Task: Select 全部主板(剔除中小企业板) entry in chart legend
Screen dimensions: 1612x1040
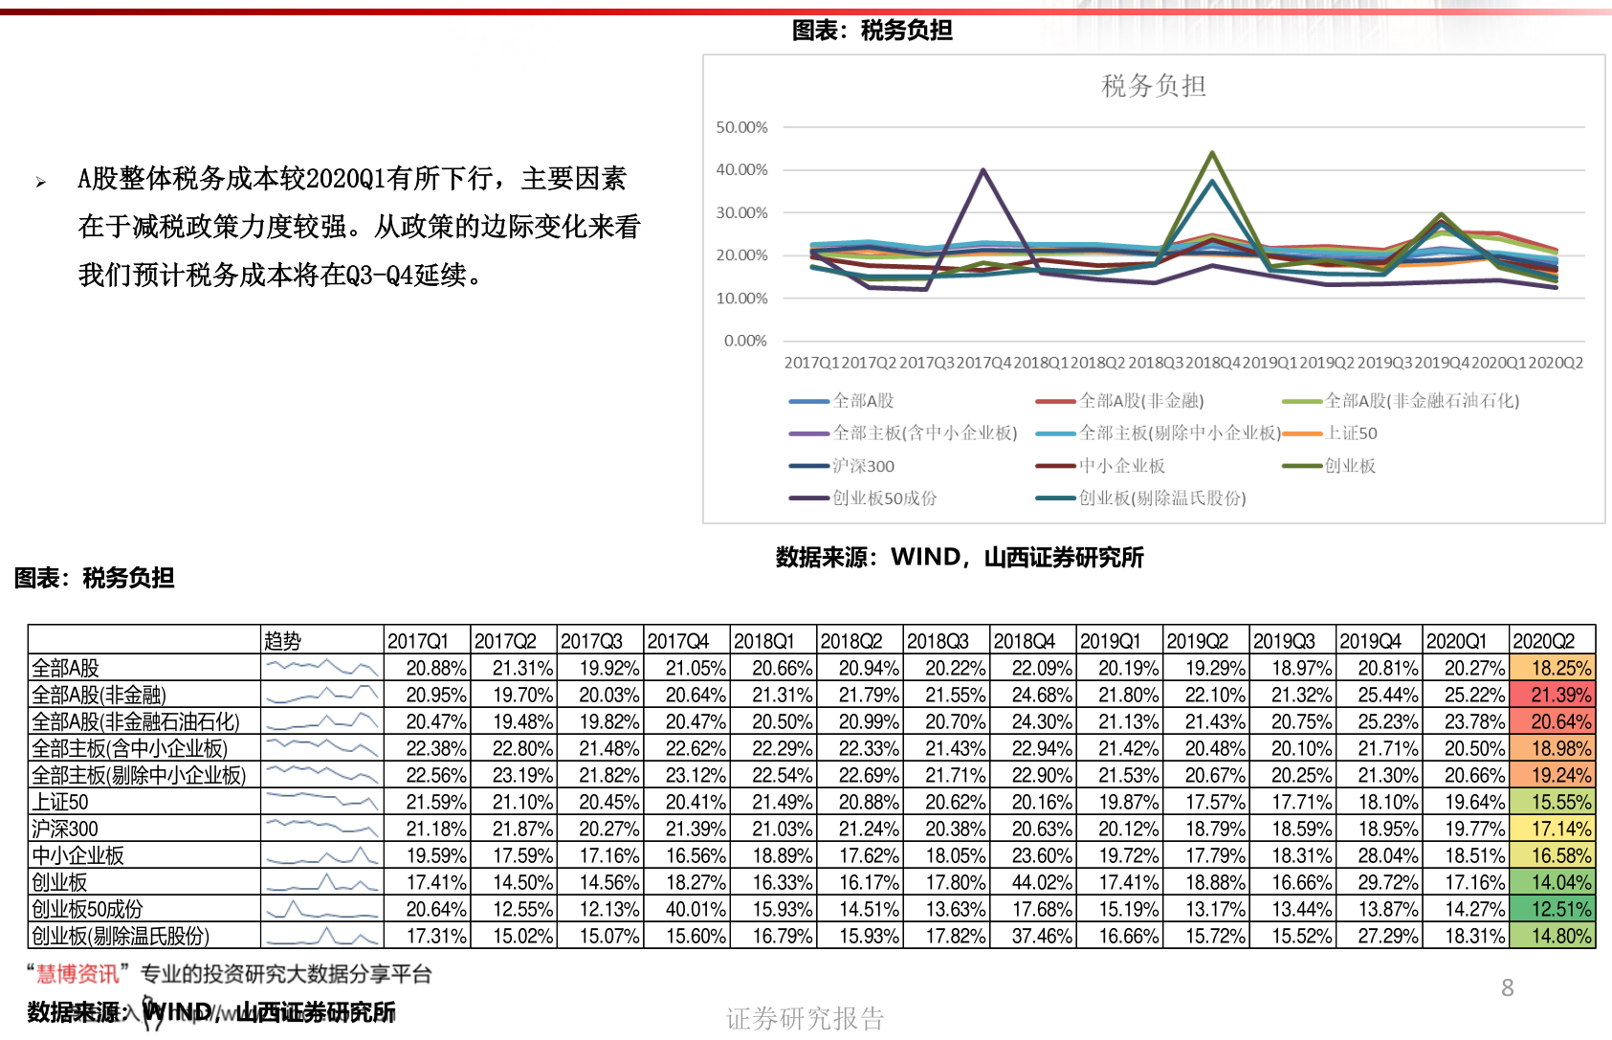Action: point(1158,433)
